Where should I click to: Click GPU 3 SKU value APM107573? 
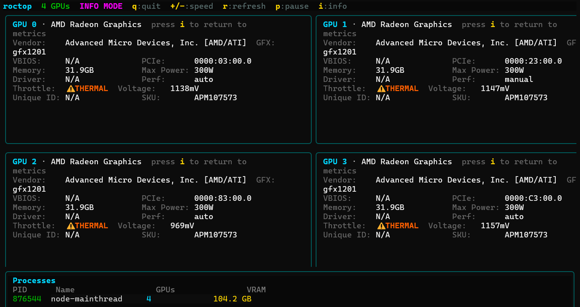tap(526, 235)
